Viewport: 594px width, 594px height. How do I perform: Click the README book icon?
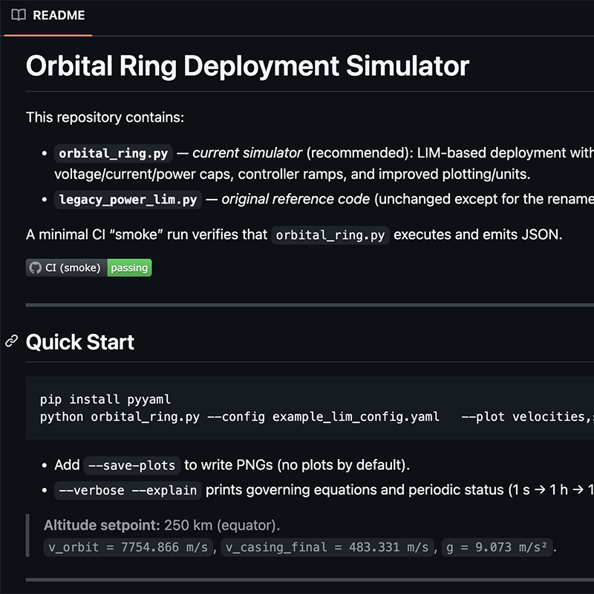19,15
